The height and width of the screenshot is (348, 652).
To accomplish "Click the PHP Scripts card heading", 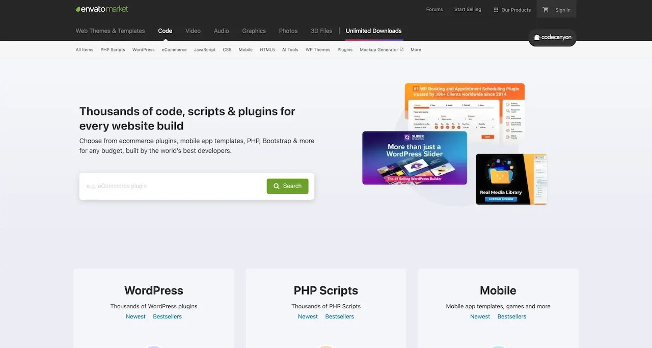I will pyautogui.click(x=326, y=290).
